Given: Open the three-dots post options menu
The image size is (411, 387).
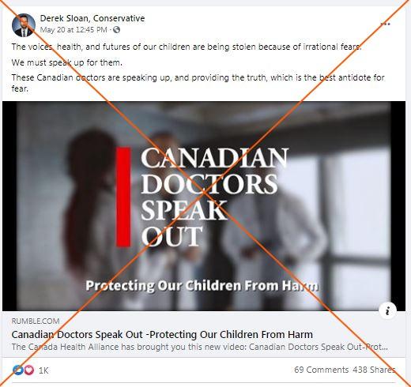Looking at the screenshot, I should [x=385, y=24].
